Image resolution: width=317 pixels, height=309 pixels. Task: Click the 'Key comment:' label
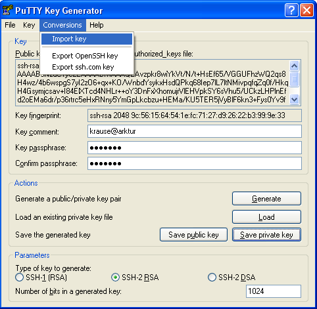[37, 132]
